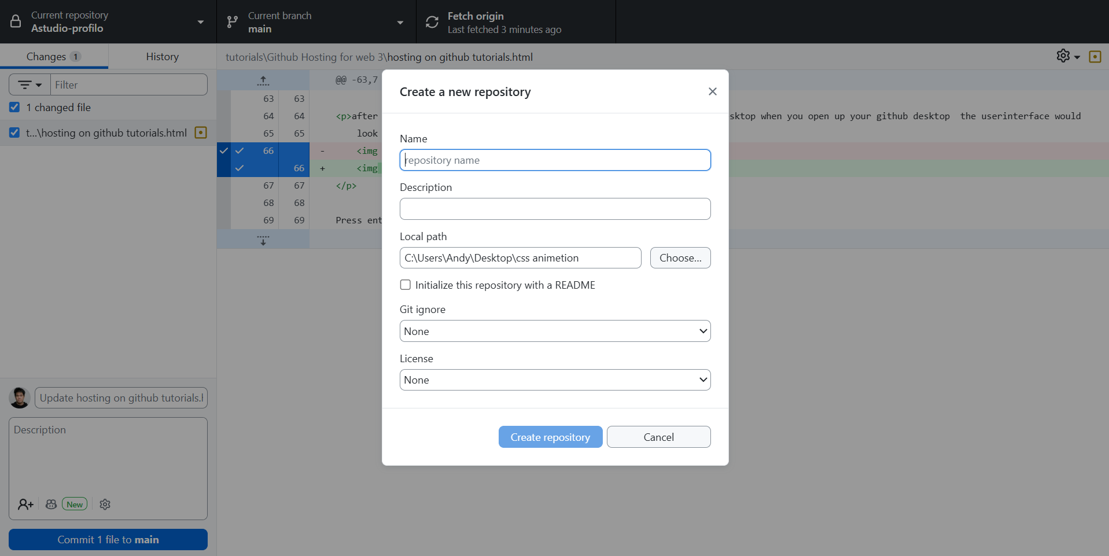1109x556 pixels.
Task: Open diff settings gear icon
Action: click(x=1063, y=56)
